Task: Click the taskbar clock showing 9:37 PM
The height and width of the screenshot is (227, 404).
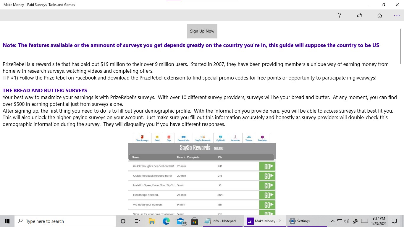Action: tap(379, 221)
